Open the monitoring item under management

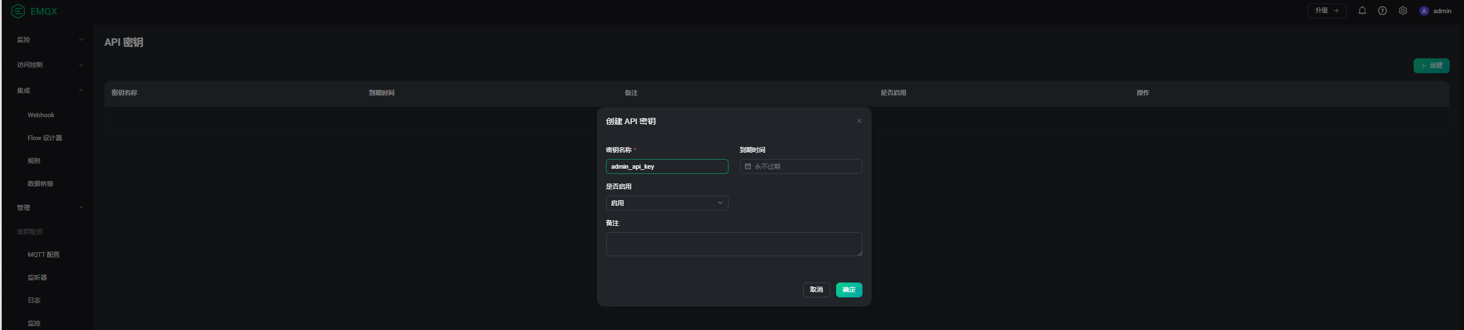(x=34, y=323)
